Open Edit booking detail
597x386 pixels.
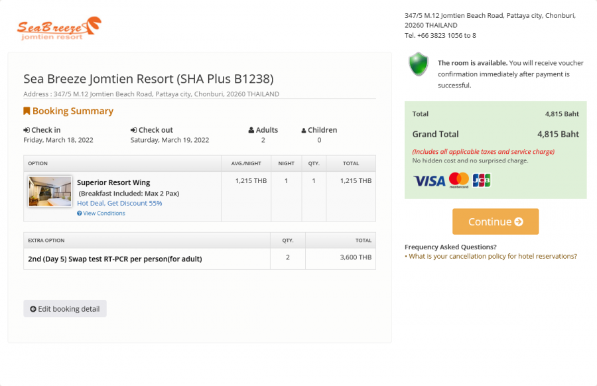point(64,308)
